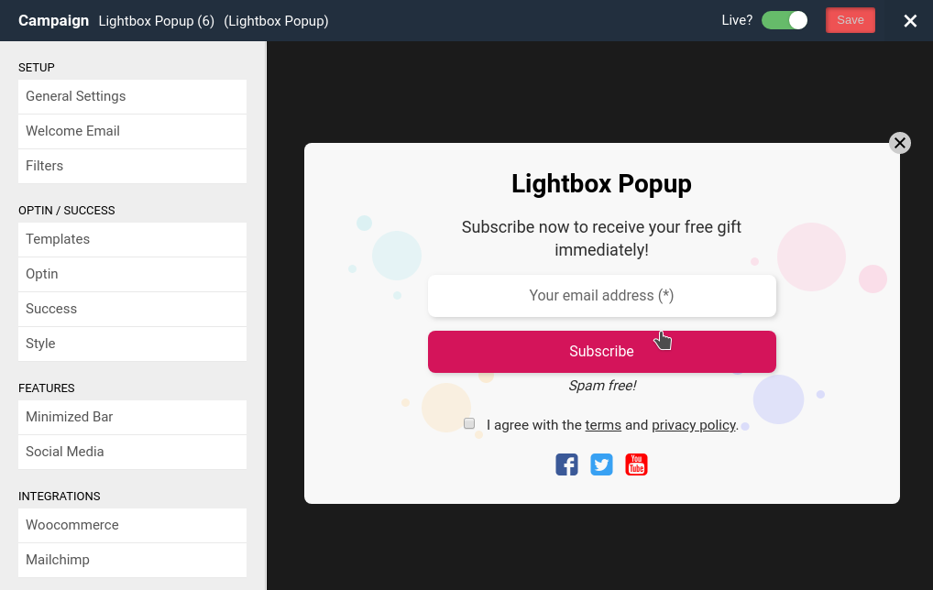Click the Lightbox Popup heading
This screenshot has height=590, width=933.
click(601, 184)
